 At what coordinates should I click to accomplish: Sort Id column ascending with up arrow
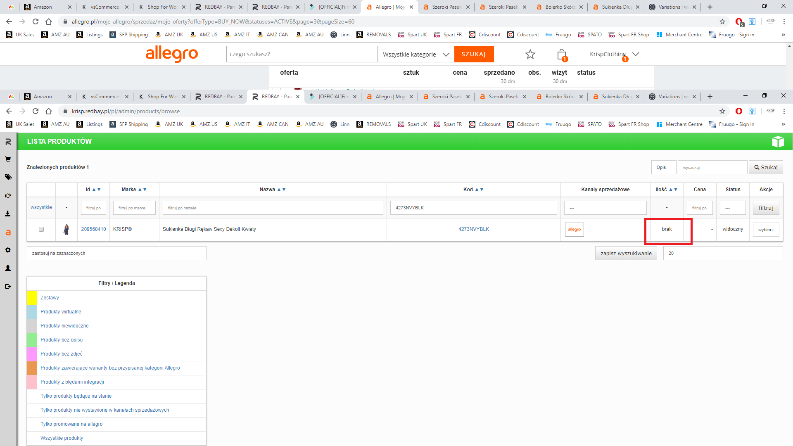point(94,190)
